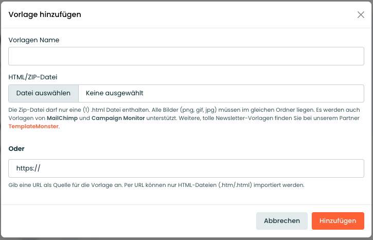Click the bold Campaign Monitor text
This screenshot has width=373, height=240.
coord(118,118)
